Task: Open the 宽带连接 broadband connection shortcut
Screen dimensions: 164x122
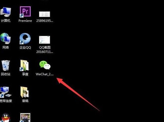Action: point(6,92)
